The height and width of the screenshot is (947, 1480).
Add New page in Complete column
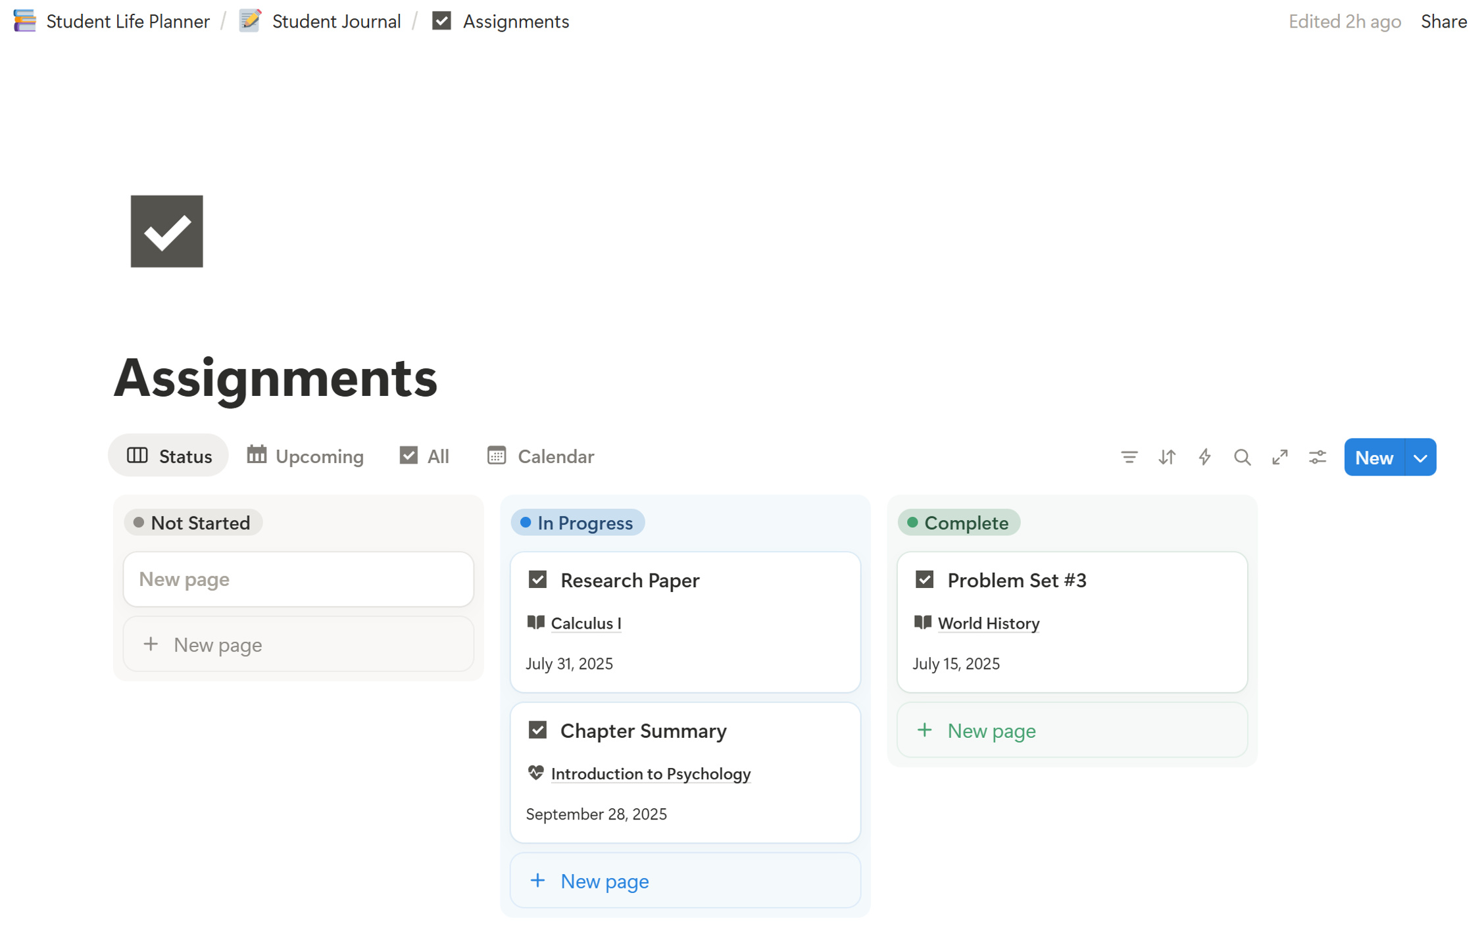[1072, 730]
